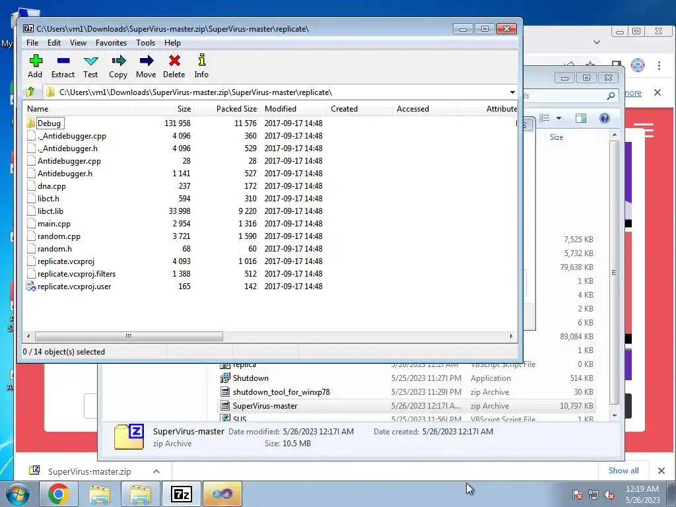Open the Tools menu
This screenshot has height=507, width=676.
145,43
